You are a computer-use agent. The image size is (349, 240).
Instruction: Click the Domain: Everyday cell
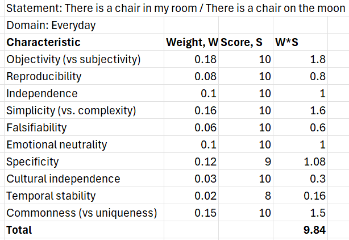click(x=84, y=25)
